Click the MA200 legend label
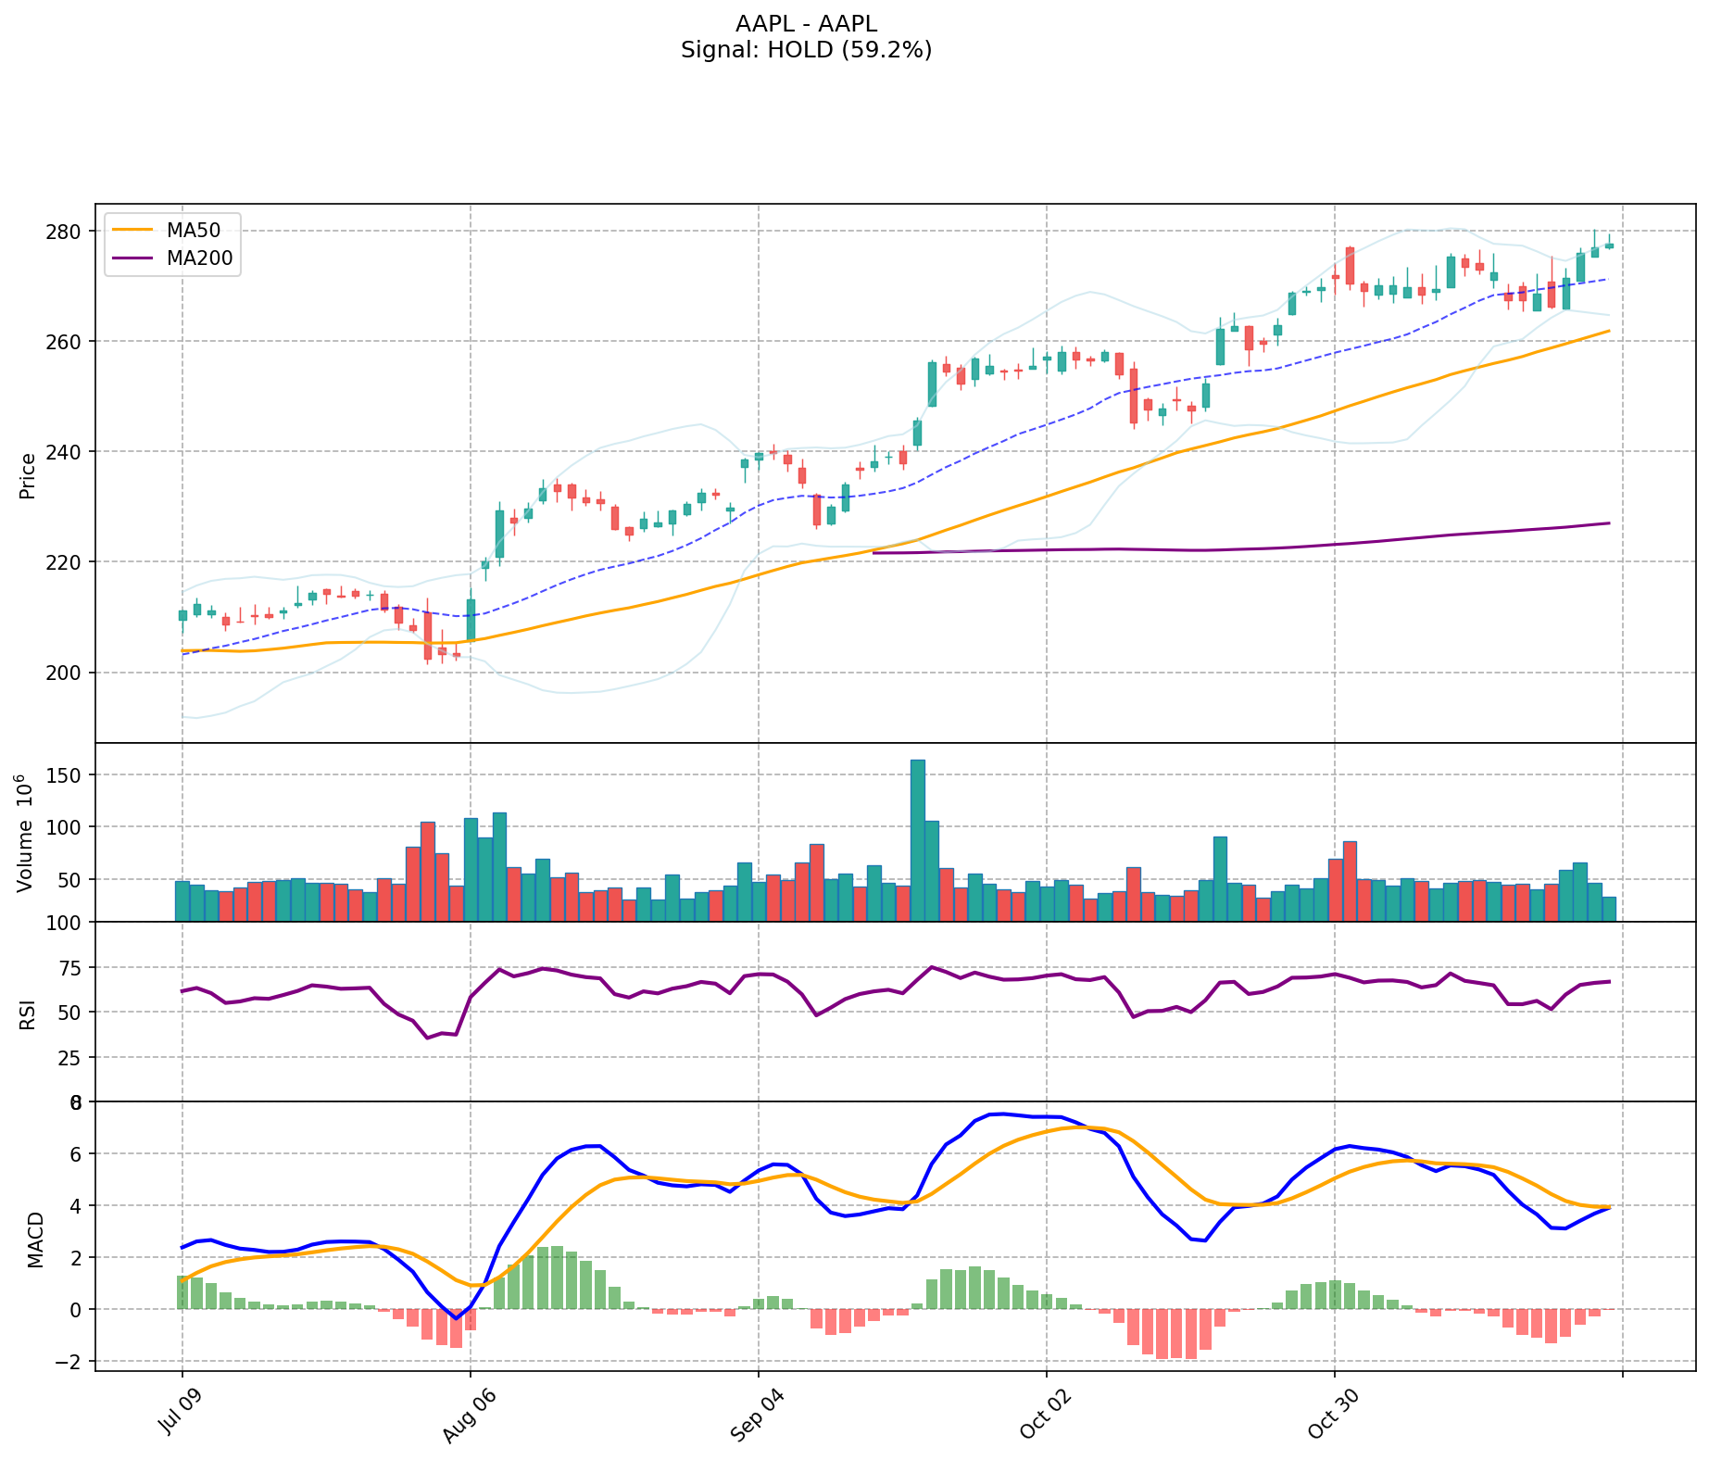Image resolution: width=1709 pixels, height=1460 pixels. tap(199, 258)
